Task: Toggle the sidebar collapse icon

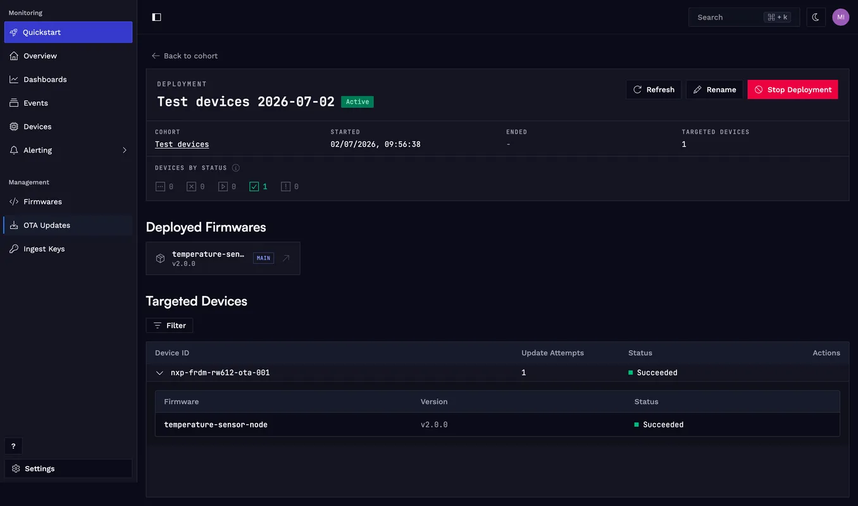Action: click(x=157, y=17)
